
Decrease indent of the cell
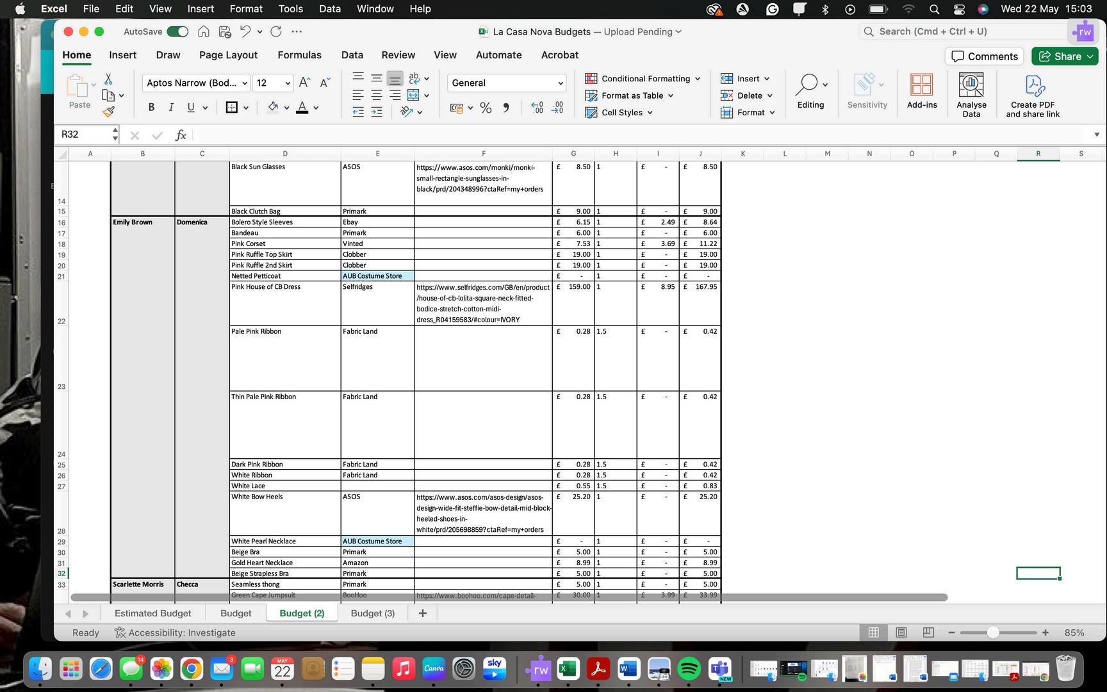click(358, 112)
